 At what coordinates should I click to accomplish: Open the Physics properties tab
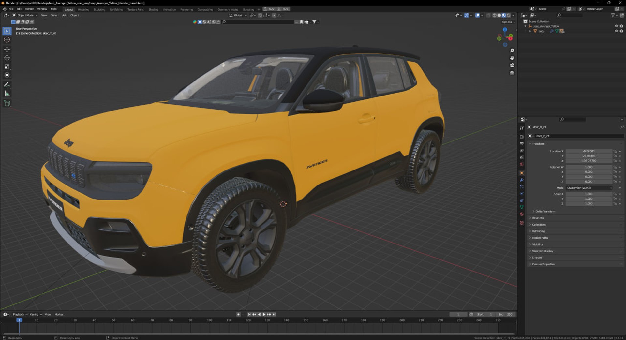[x=522, y=194]
